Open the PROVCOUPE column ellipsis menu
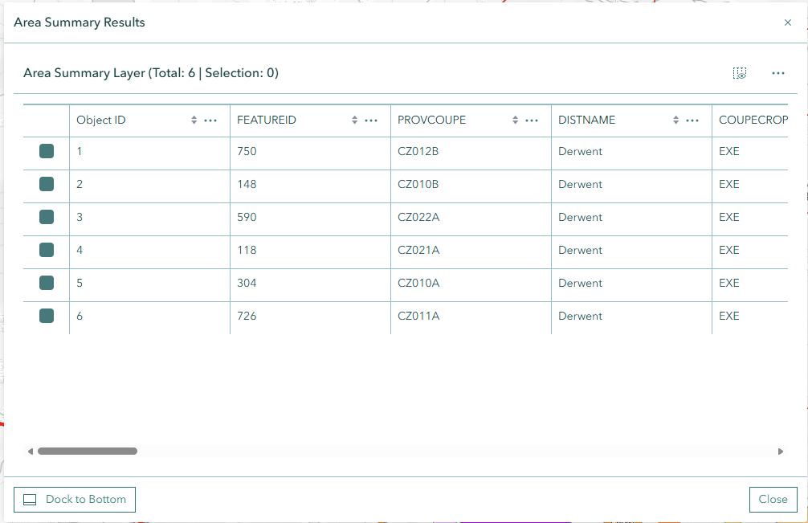Screen dimensions: 808x523 coord(532,119)
